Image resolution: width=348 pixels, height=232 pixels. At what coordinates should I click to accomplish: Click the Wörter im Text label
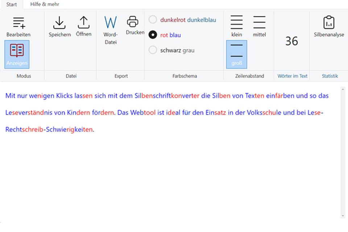click(292, 76)
